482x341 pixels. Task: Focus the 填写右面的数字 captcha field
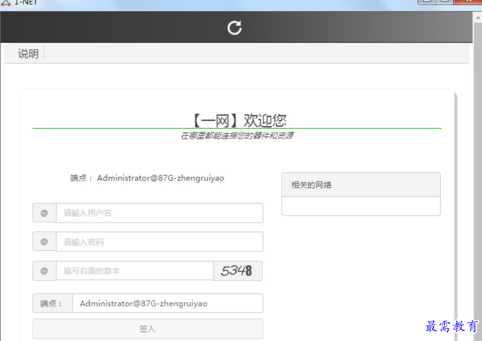point(135,270)
